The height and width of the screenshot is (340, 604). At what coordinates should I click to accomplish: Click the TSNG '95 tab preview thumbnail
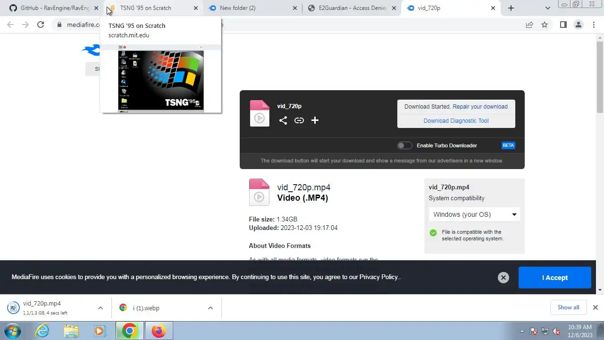pos(161,78)
